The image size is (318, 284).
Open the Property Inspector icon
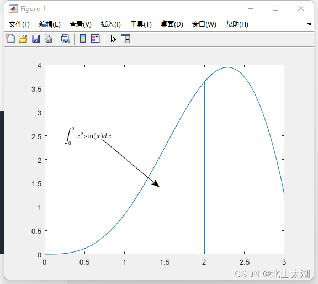click(125, 39)
